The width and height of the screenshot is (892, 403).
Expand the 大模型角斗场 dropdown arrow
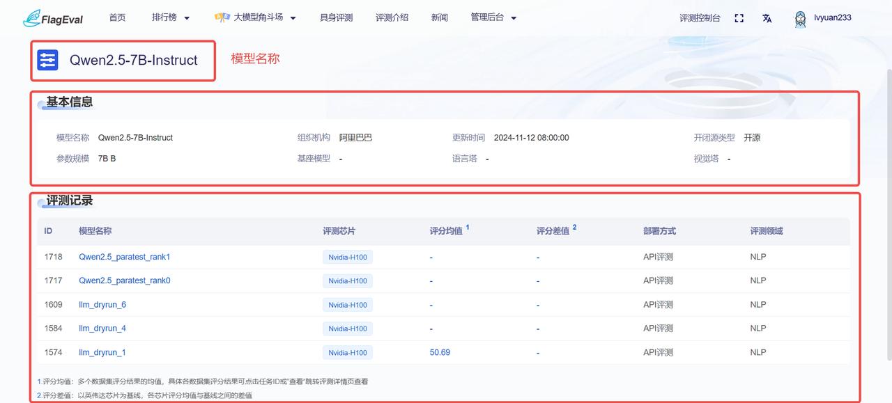tap(293, 18)
